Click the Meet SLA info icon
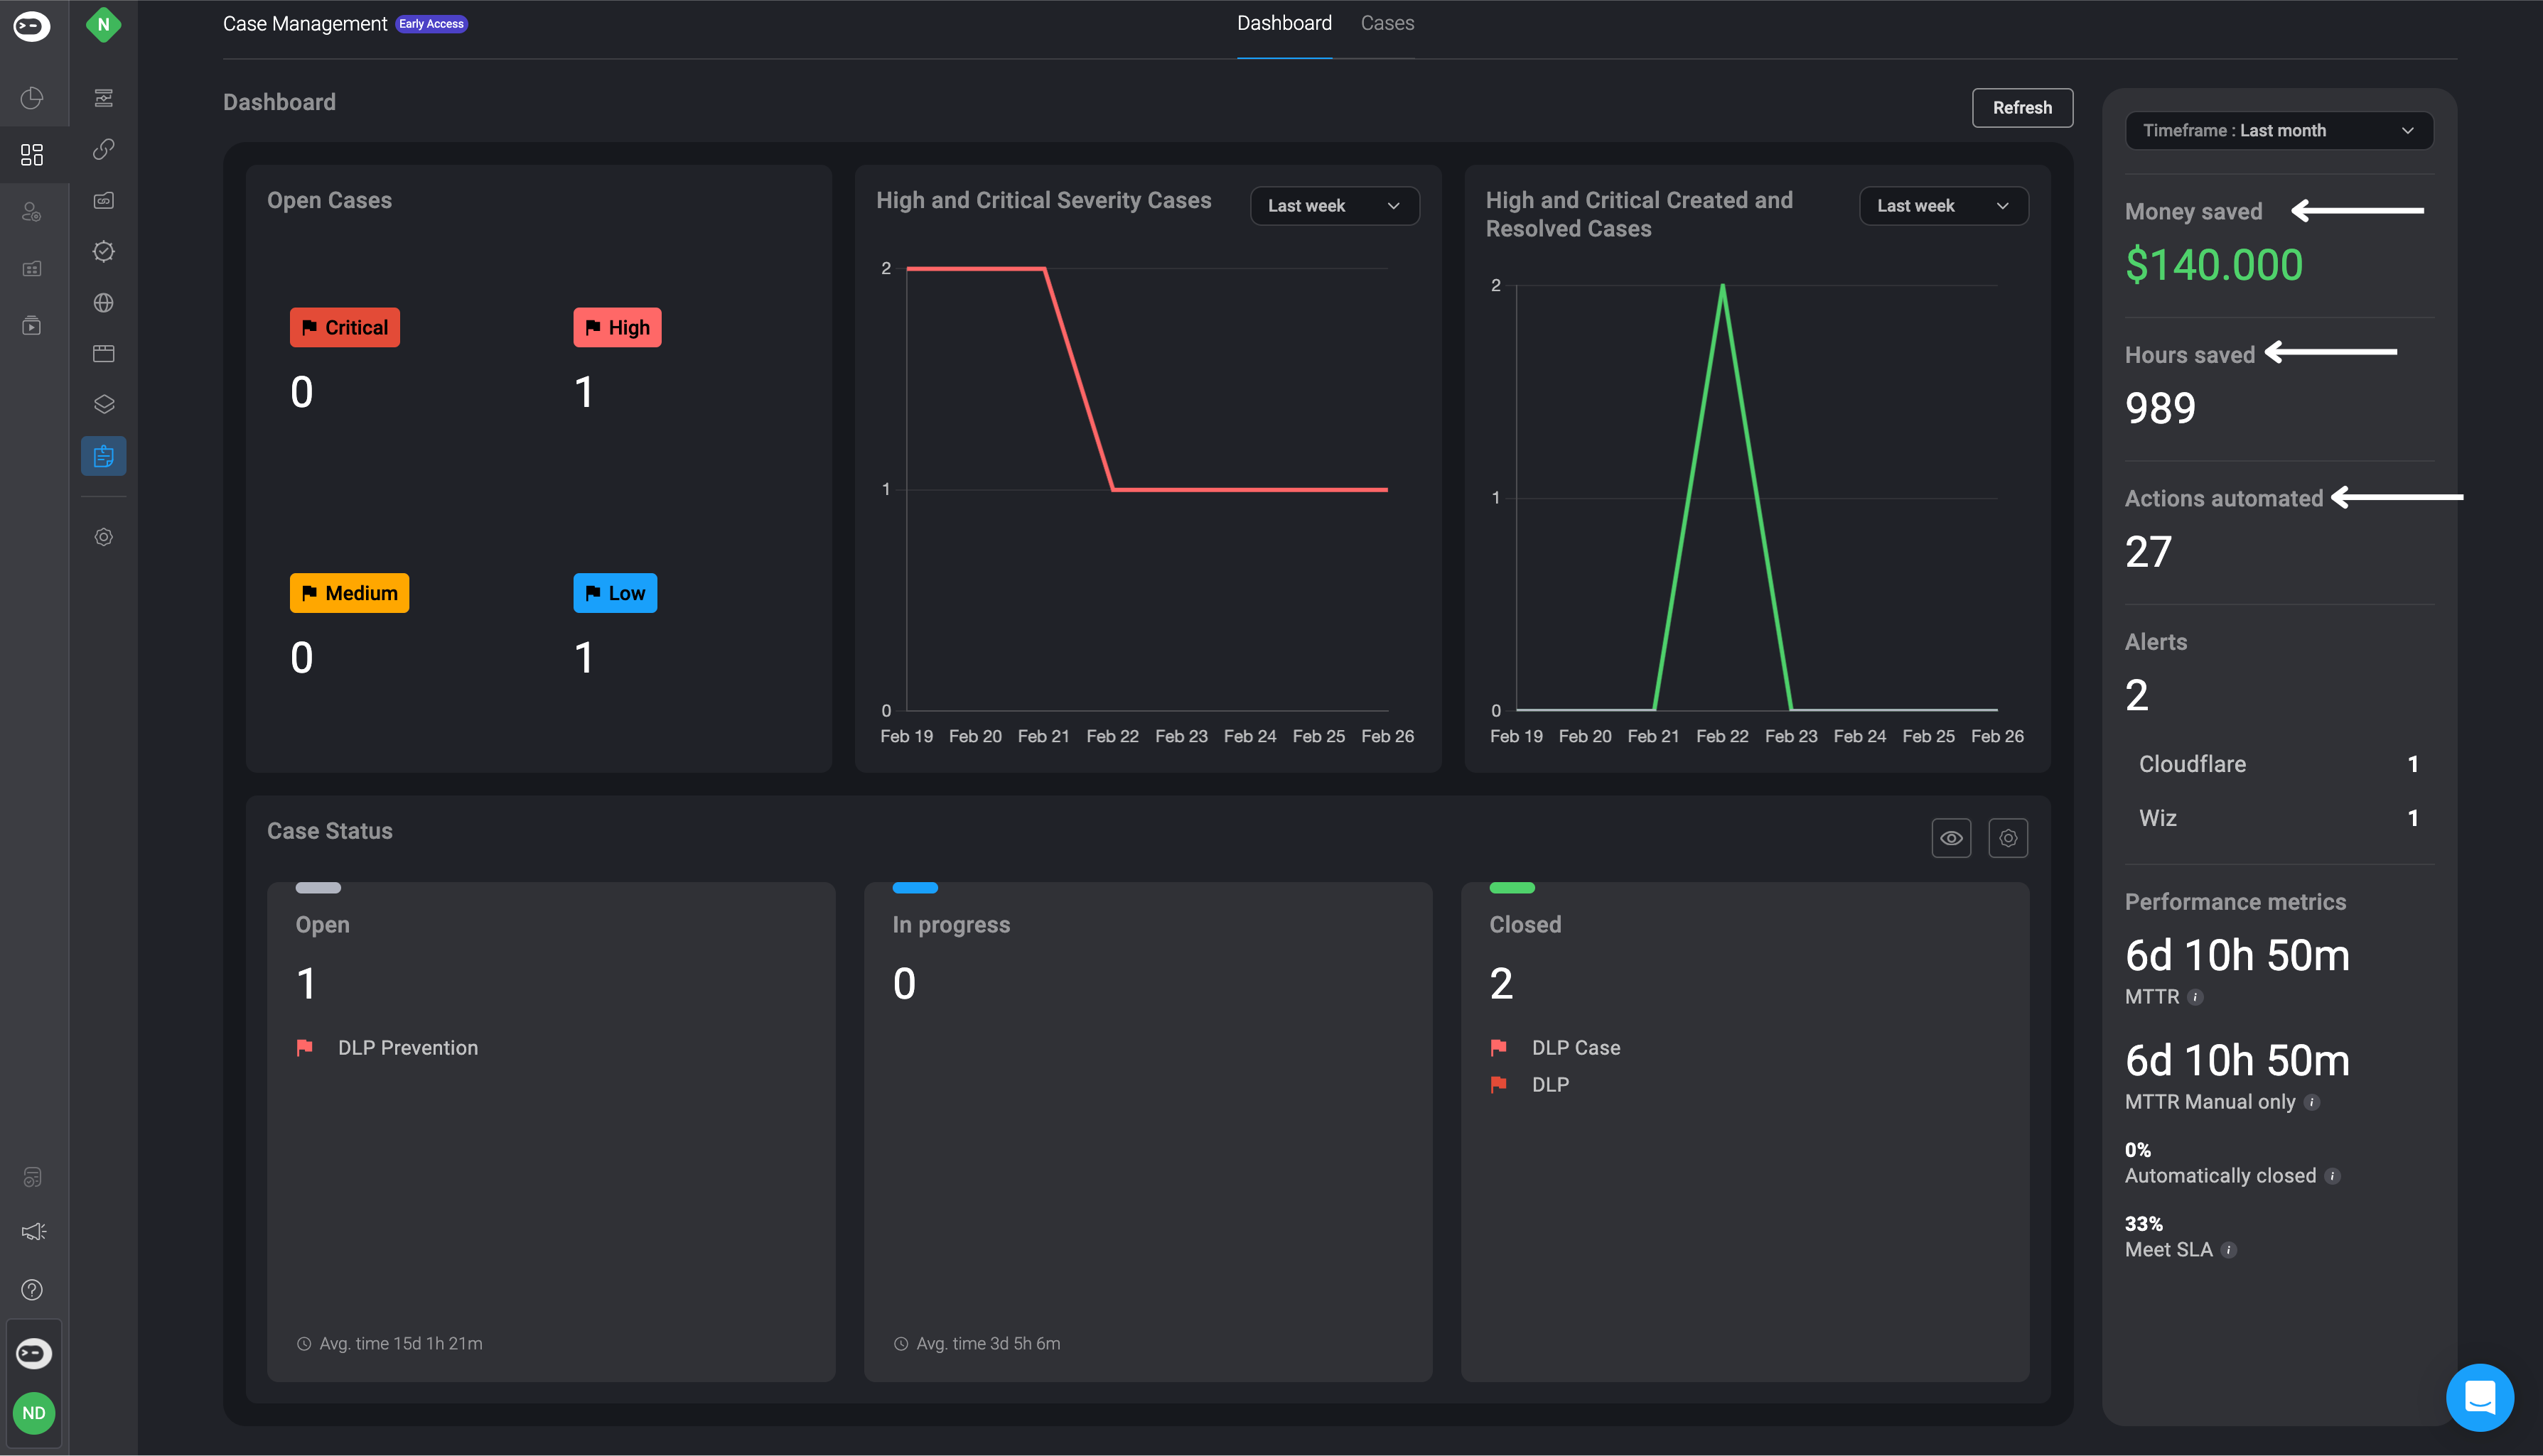 click(2228, 1250)
